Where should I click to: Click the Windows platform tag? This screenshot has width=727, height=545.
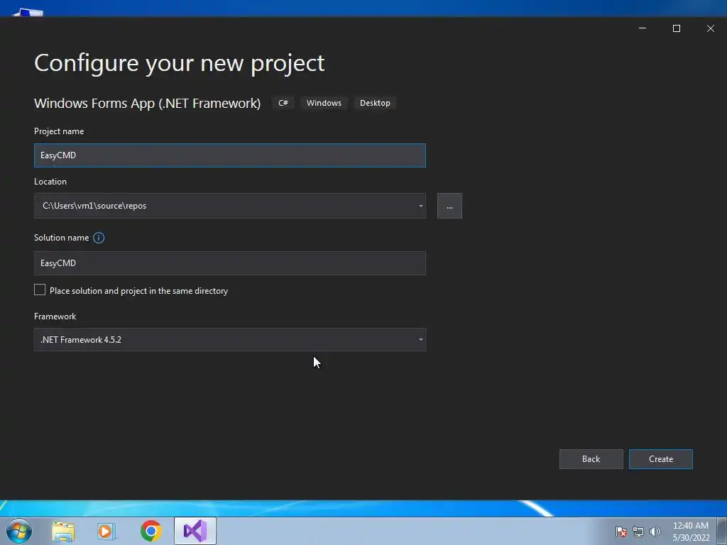coord(324,103)
